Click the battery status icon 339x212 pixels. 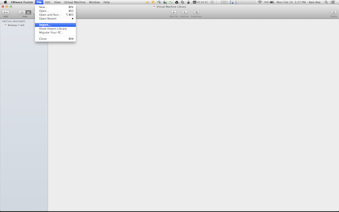(272, 2)
